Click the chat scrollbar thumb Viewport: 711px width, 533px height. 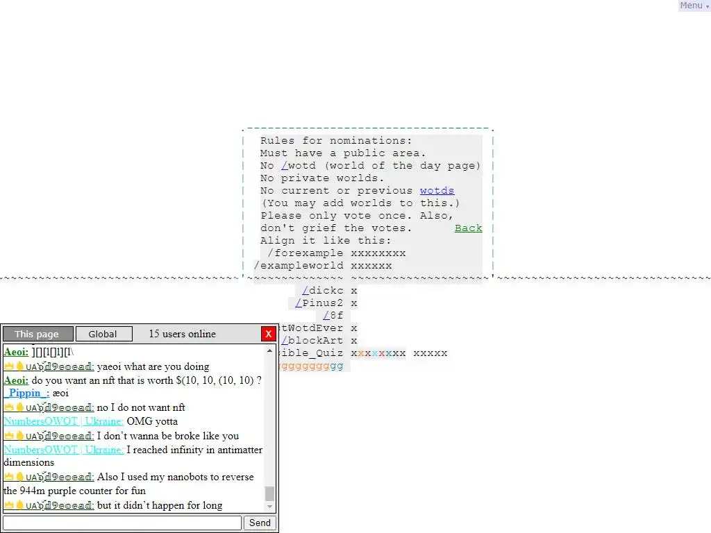pyautogui.click(x=270, y=493)
